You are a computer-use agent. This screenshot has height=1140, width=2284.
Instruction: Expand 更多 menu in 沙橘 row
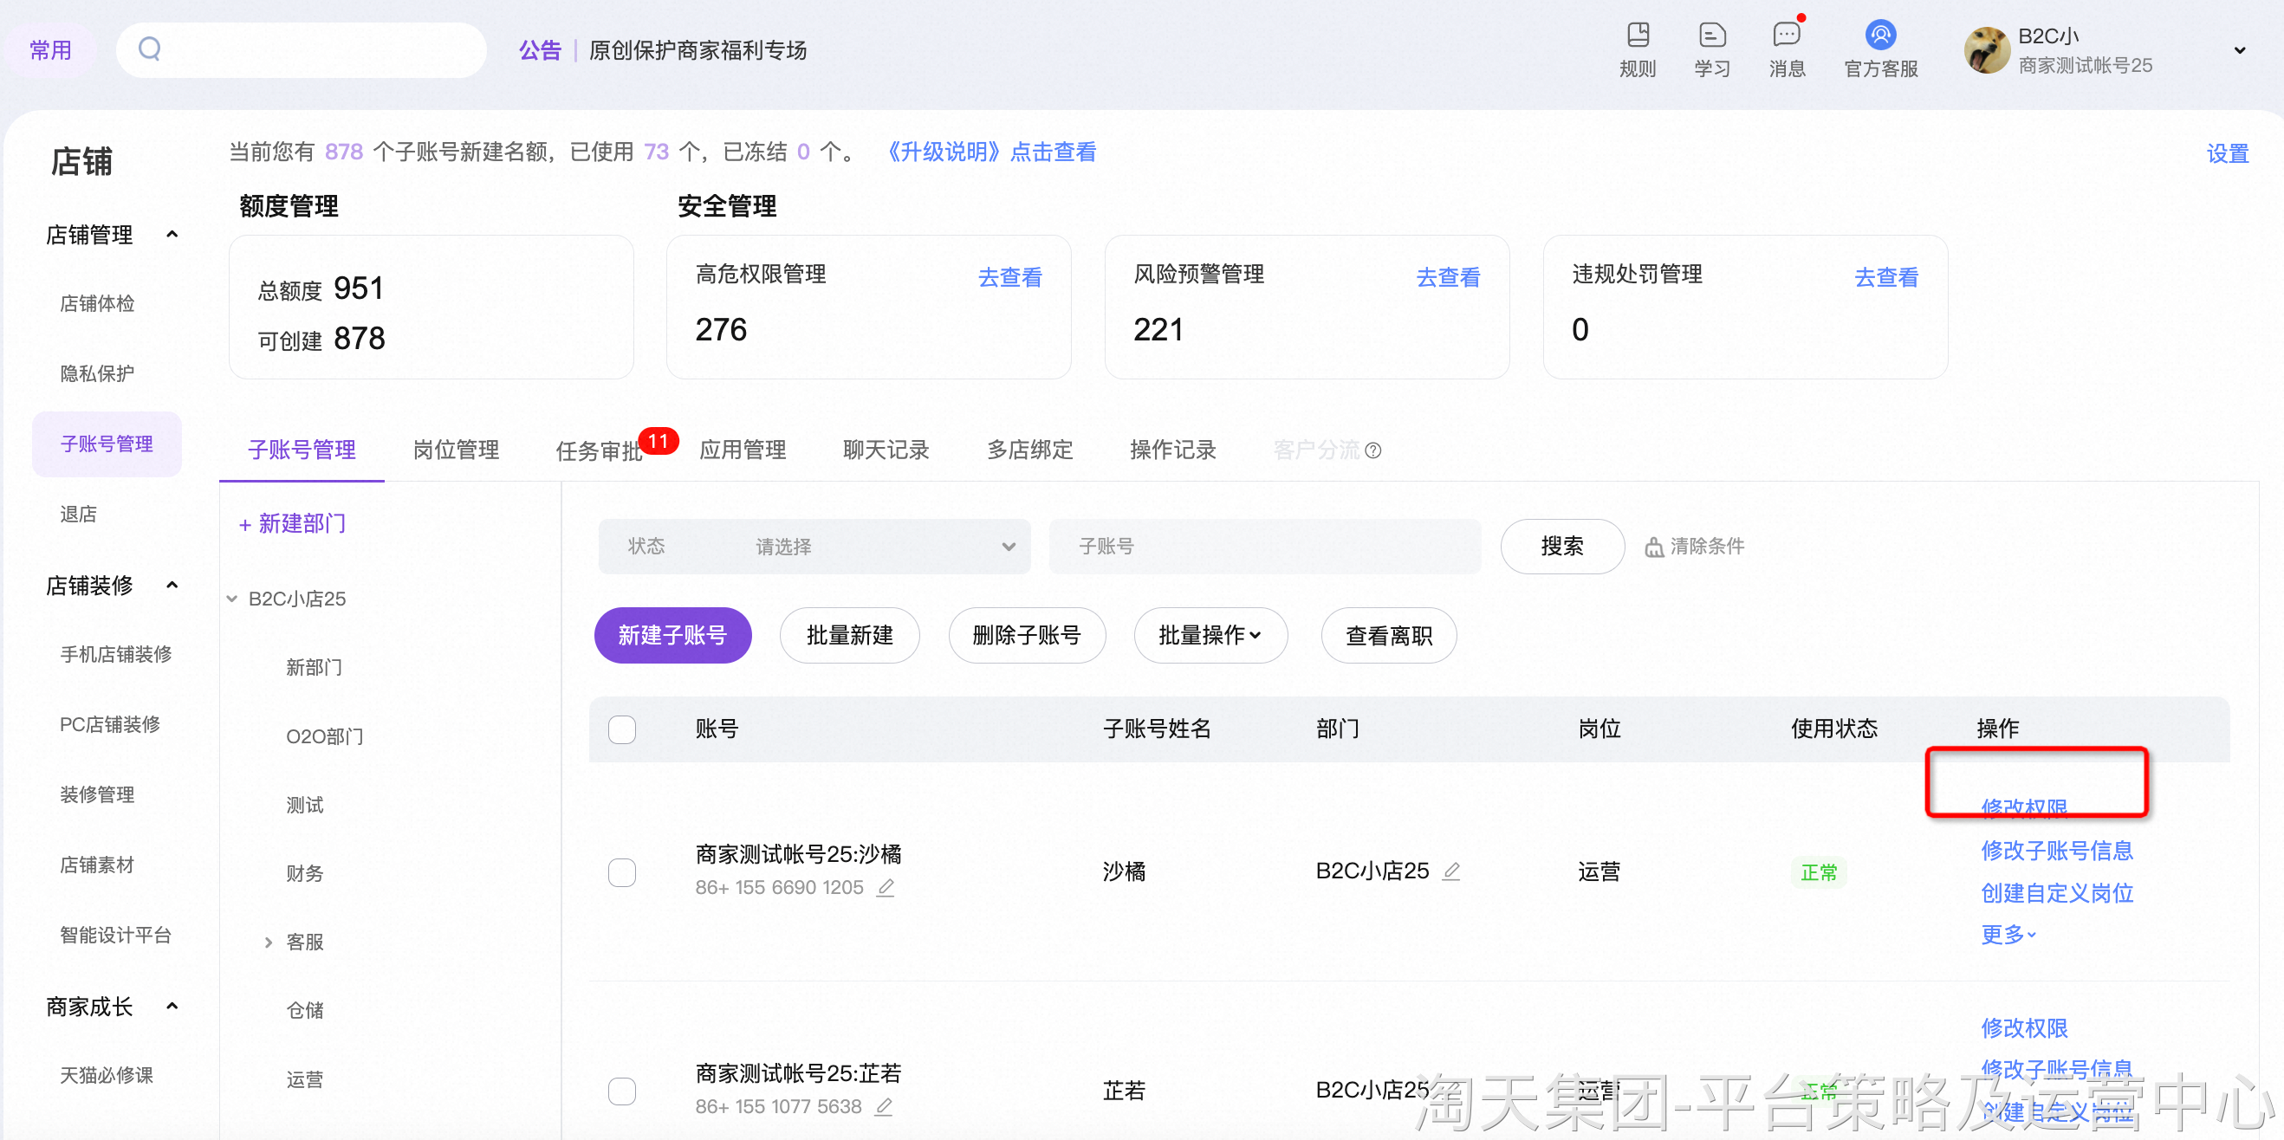[2008, 934]
